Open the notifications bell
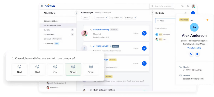 pyautogui.click(x=188, y=6)
